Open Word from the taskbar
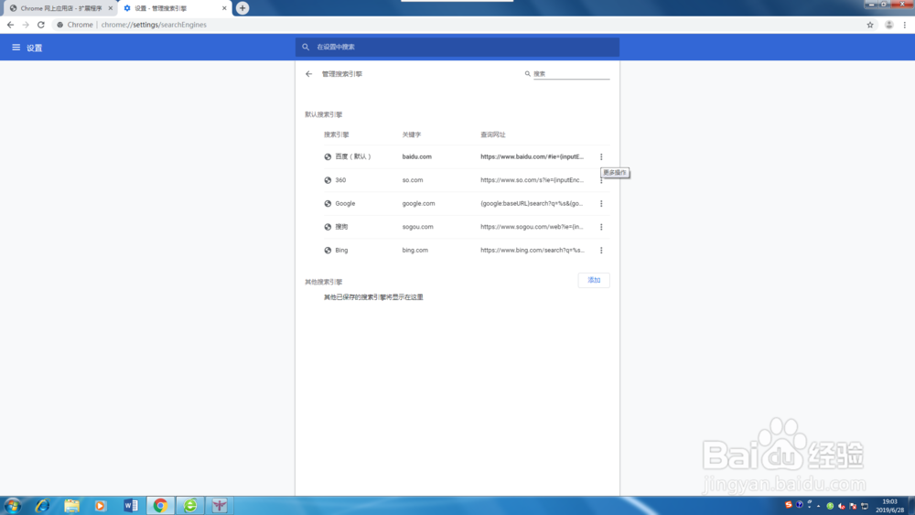The height and width of the screenshot is (515, 915). pyautogui.click(x=131, y=506)
